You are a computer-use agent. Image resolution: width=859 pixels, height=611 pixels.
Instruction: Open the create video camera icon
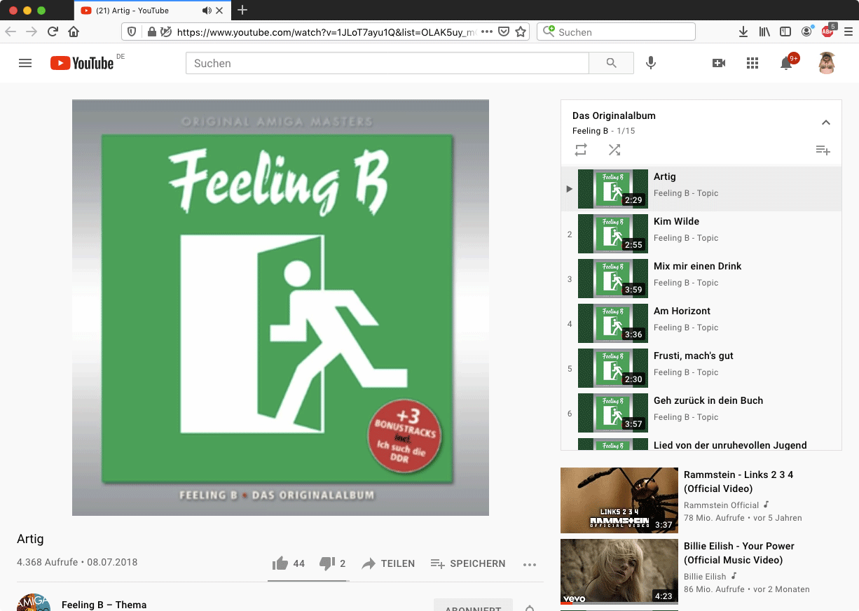pyautogui.click(x=719, y=63)
